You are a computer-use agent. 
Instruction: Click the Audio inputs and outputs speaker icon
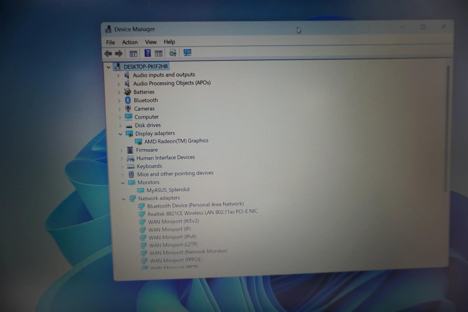coord(127,75)
